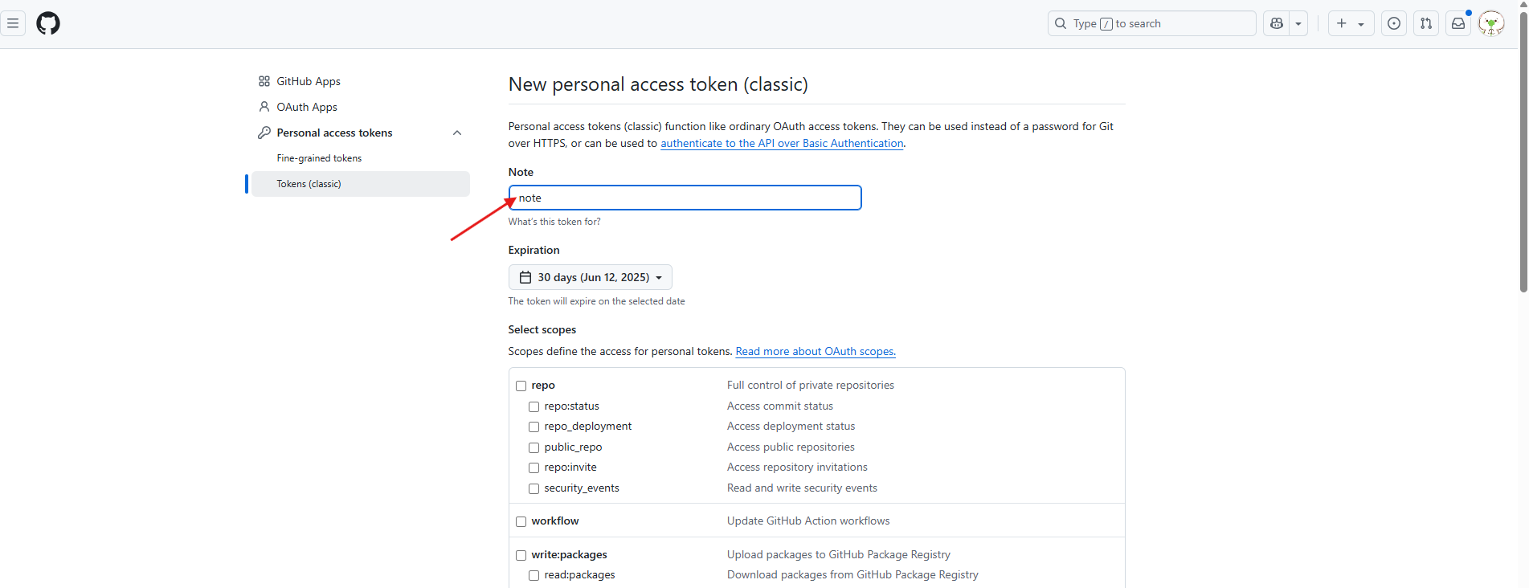Click the search bar in header
Screen dimensions: 1529x588
tap(1151, 23)
